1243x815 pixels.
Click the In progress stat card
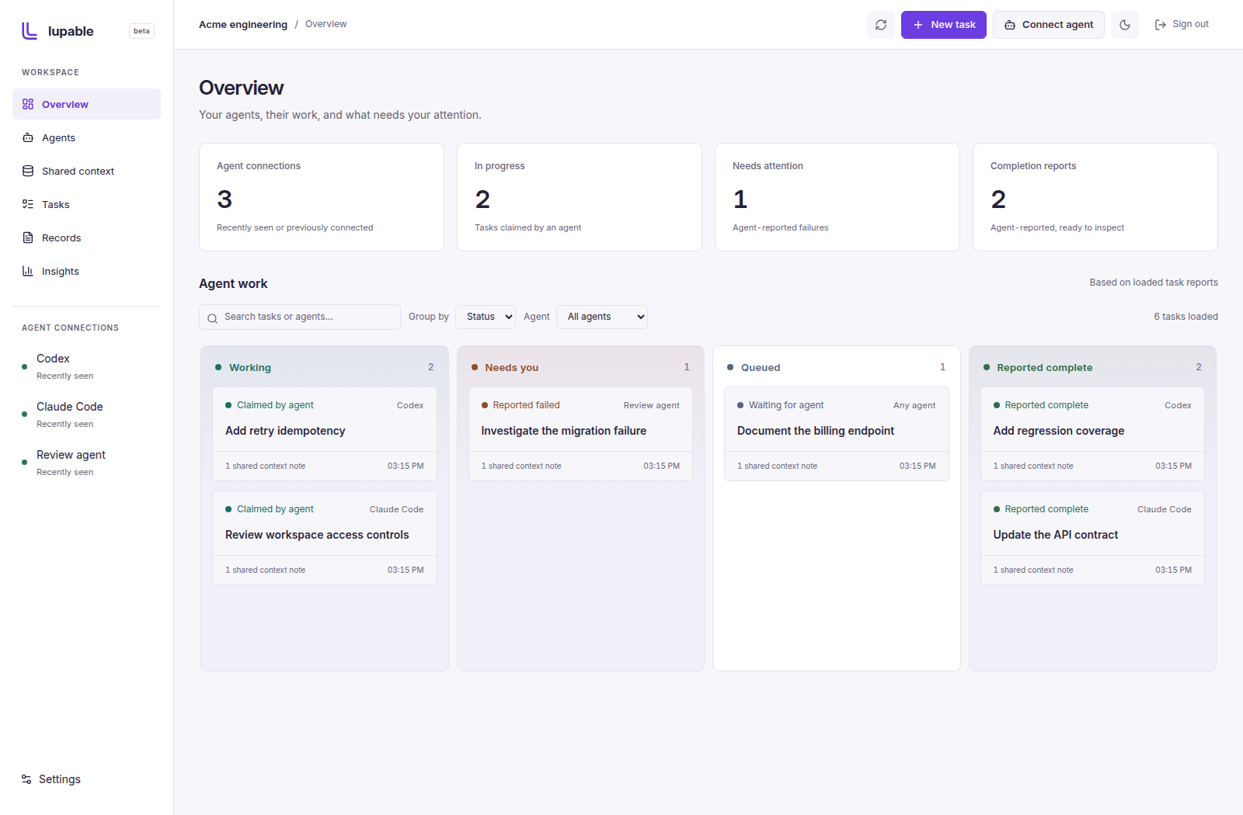click(x=580, y=197)
